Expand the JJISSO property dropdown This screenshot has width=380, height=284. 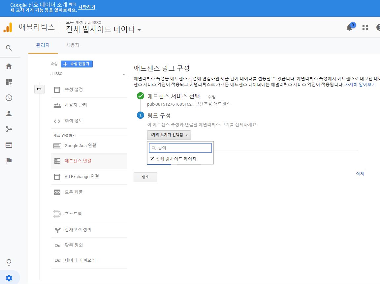(88, 74)
